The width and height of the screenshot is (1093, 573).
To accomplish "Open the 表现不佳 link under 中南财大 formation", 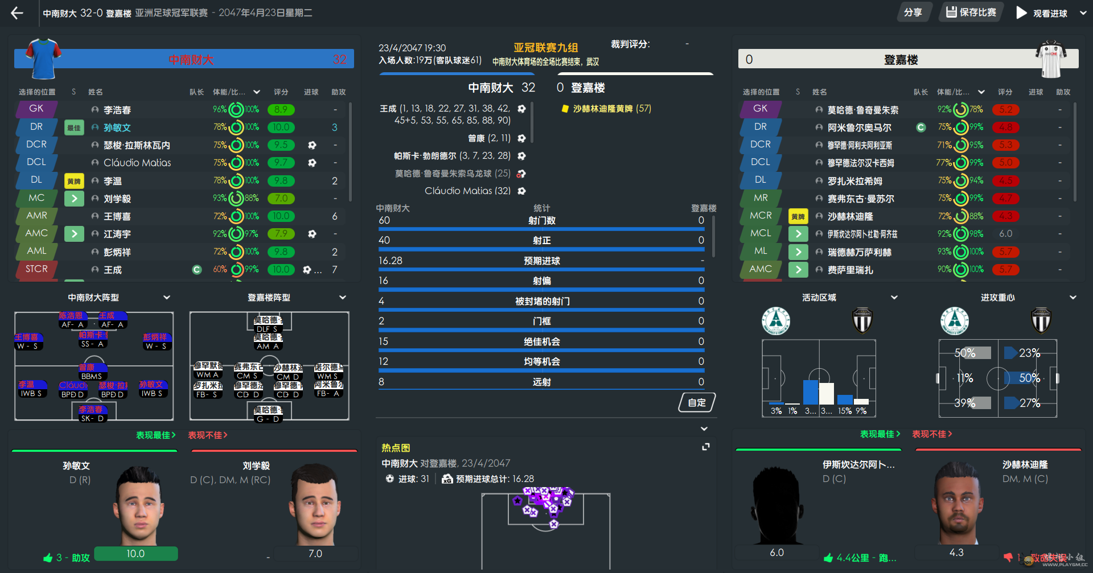I will click(208, 435).
